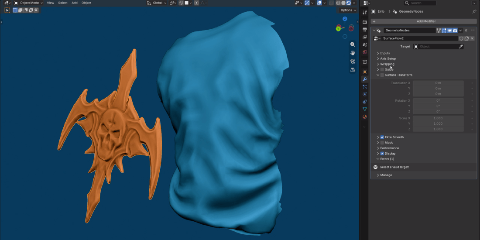This screenshot has height=240, width=480.
Task: Open the Modifiers wrench tab
Action: [365, 79]
